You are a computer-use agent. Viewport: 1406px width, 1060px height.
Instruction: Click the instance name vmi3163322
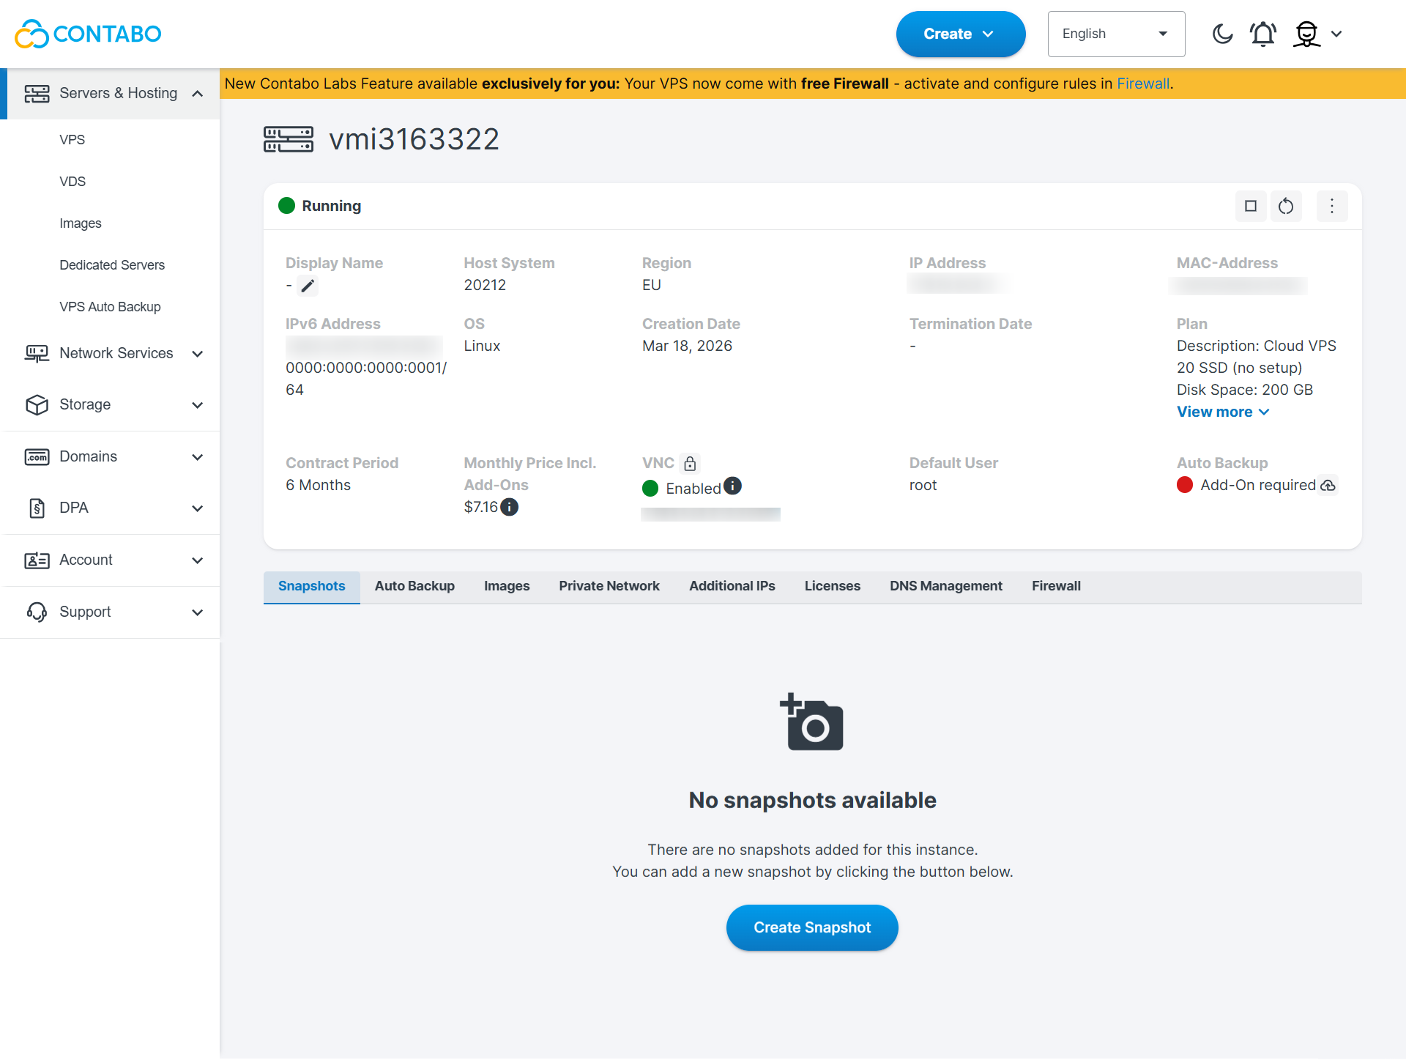414,139
